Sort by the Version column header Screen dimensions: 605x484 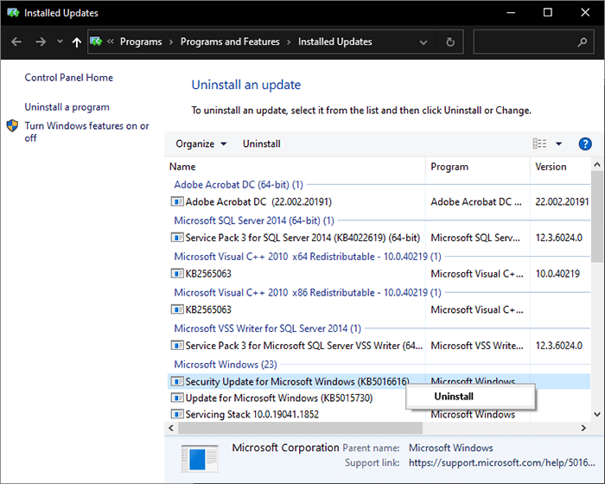point(560,167)
